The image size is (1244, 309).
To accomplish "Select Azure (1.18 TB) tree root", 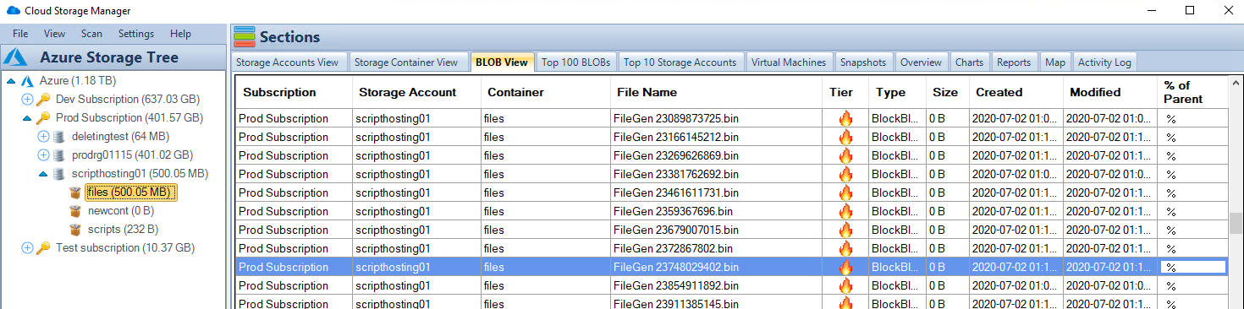I will tap(77, 81).
